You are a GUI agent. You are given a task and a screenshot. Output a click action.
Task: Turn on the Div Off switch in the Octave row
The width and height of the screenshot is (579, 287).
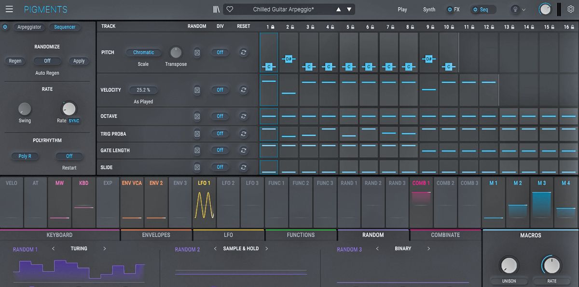220,116
